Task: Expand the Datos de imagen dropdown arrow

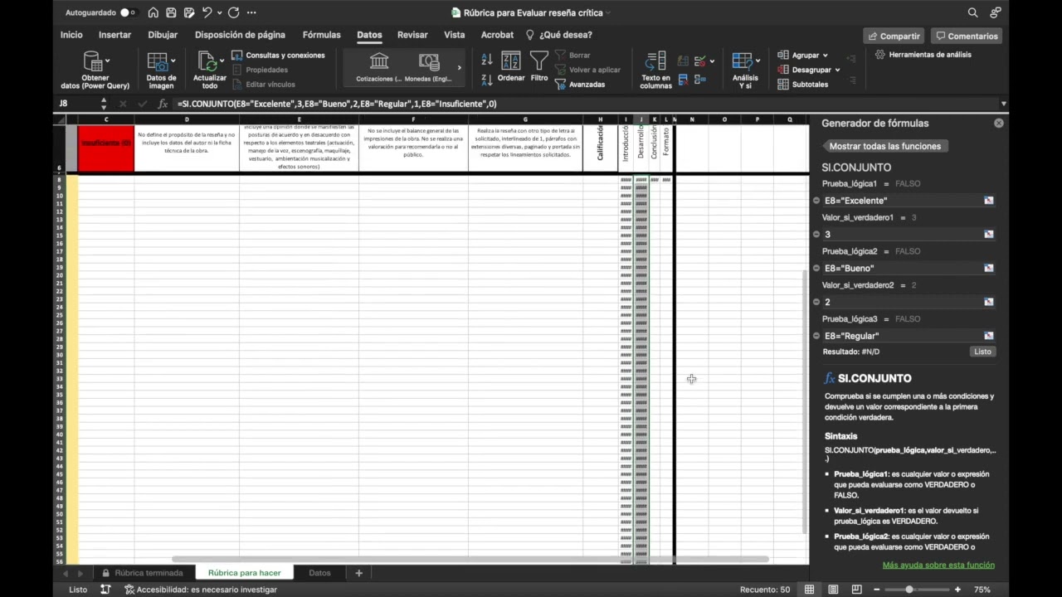Action: [x=173, y=61]
